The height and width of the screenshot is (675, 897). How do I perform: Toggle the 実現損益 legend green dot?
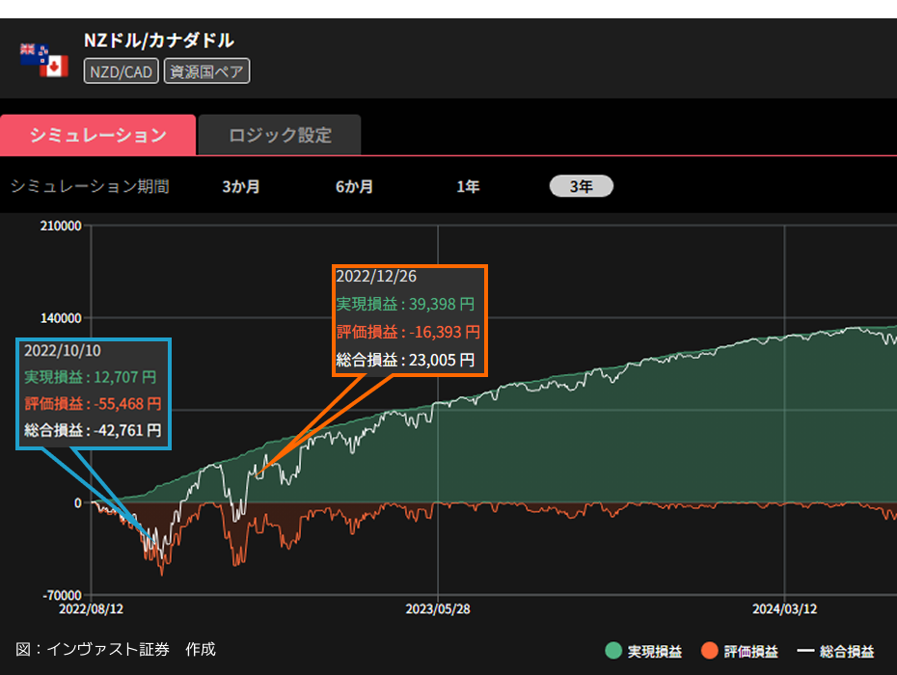coord(613,650)
